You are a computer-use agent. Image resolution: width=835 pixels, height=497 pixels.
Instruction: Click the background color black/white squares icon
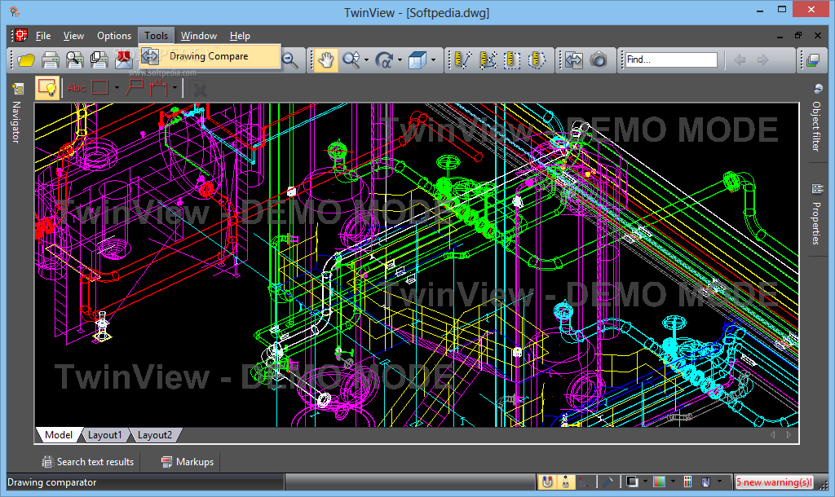click(632, 482)
